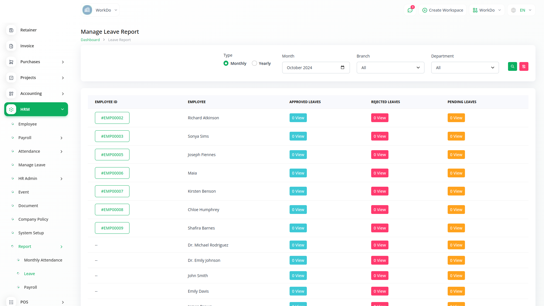The image size is (544, 306).
Task: Open Monthly Attendance report menu item
Action: point(43,260)
